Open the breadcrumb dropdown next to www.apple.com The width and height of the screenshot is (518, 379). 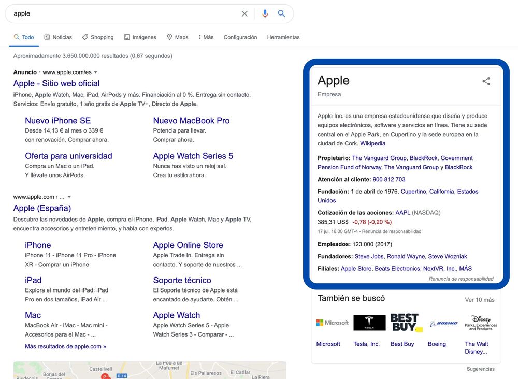[69, 196]
